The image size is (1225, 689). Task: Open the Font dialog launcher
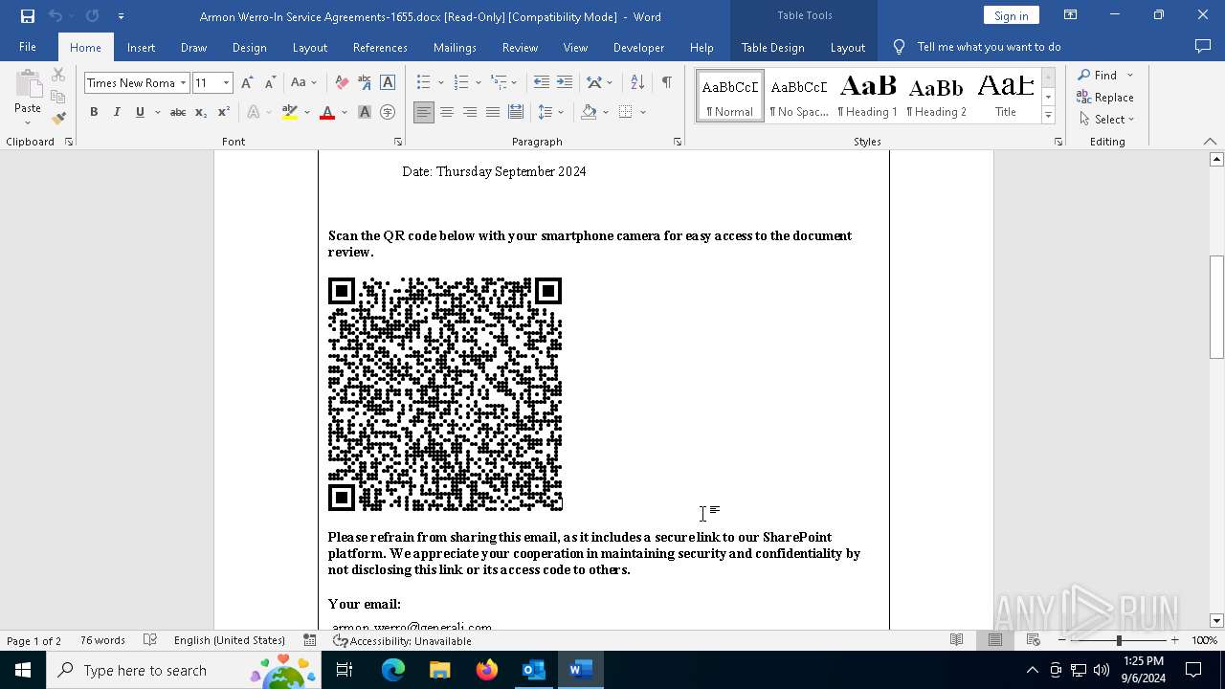click(398, 142)
